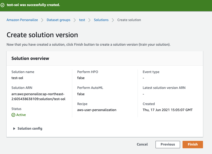Click chevron between test and Solutions
212x154 pixels.
click(x=89, y=20)
